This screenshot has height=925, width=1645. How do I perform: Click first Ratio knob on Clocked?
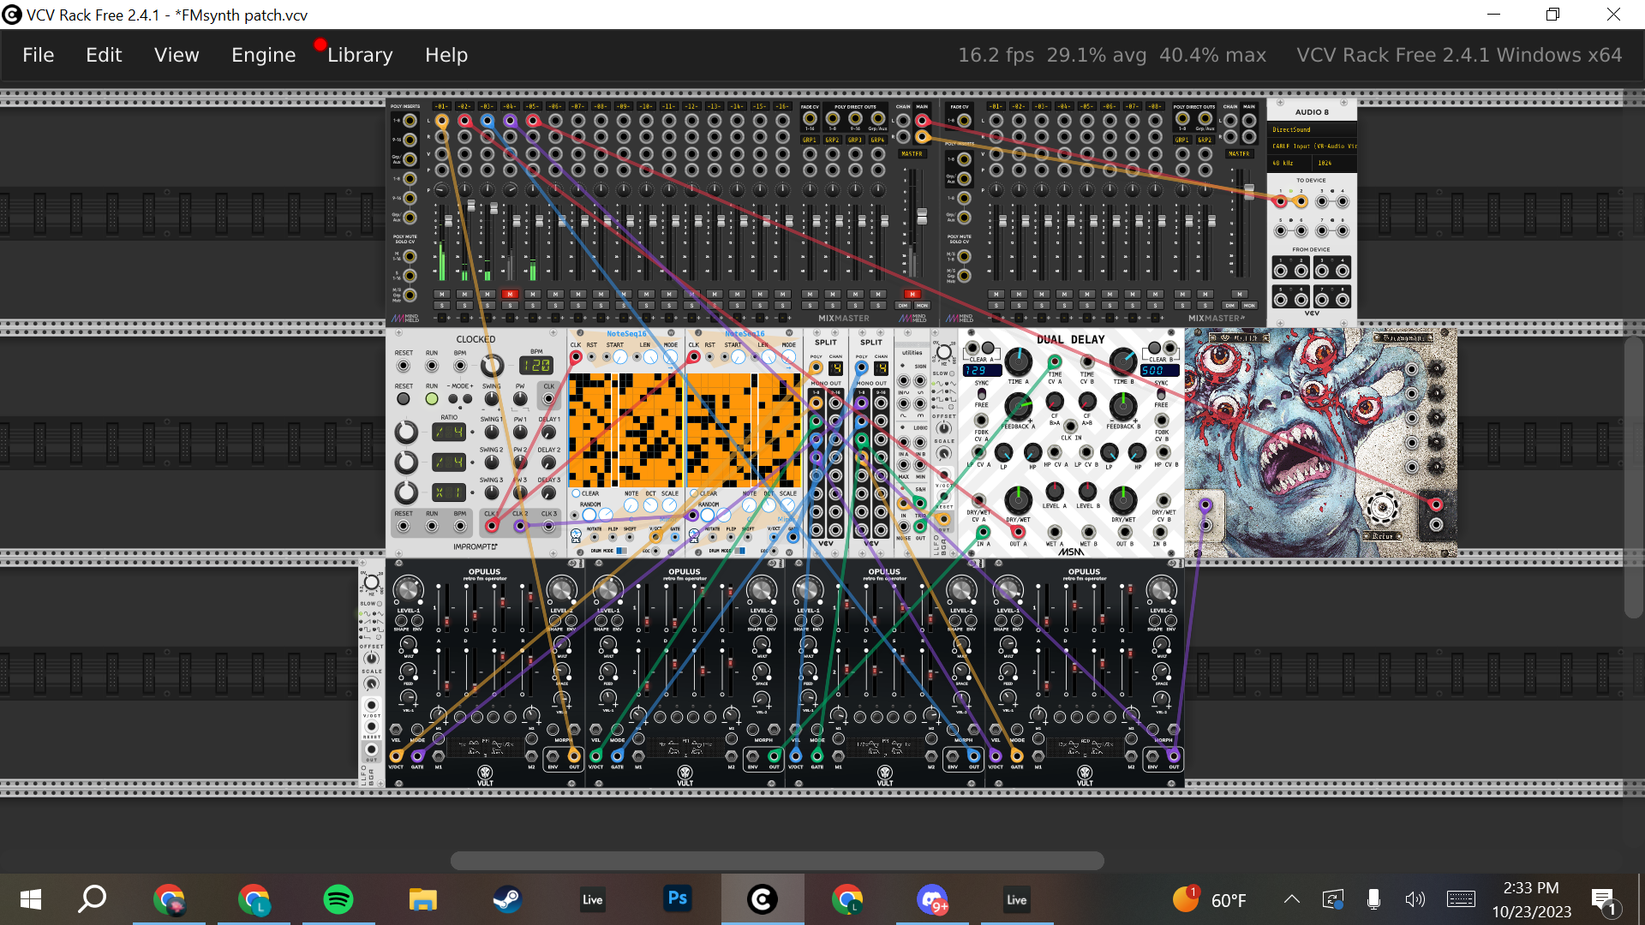point(406,432)
